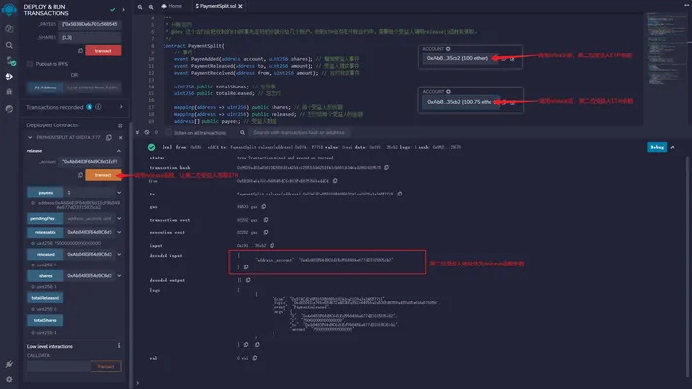This screenshot has height=389, width=692.
Task: Expand the pendingPayment function arrow
Action: pos(119,218)
